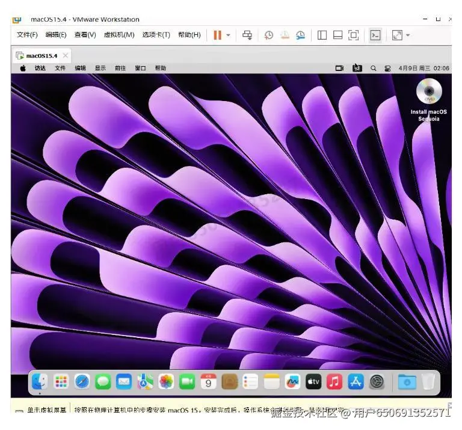Open Messages from the Dock
The height and width of the screenshot is (430, 462).
(103, 381)
